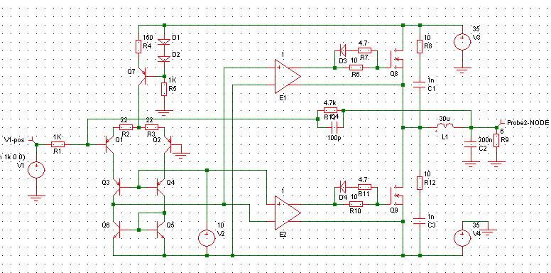Select the ground symbol below C2
The width and height of the screenshot is (551, 273).
[471, 164]
